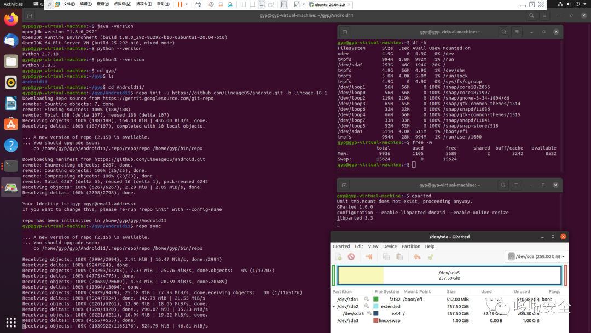This screenshot has height=333, width=591.
Task: Pause the virtual machine with the orange pause icon
Action: pyautogui.click(x=180, y=4)
